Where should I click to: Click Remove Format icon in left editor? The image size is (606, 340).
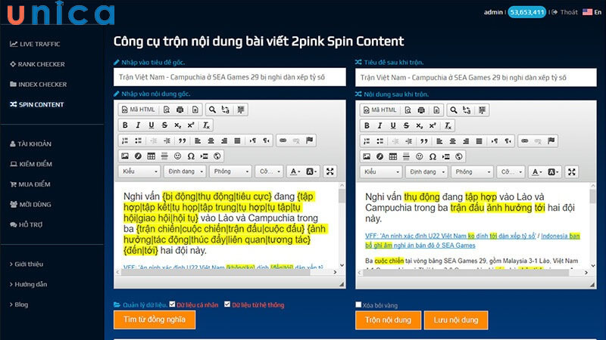(206, 125)
